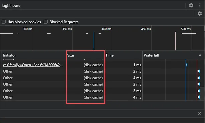The image size is (205, 123).
Task: Open Network panel settings gear icon
Action: (200, 14)
